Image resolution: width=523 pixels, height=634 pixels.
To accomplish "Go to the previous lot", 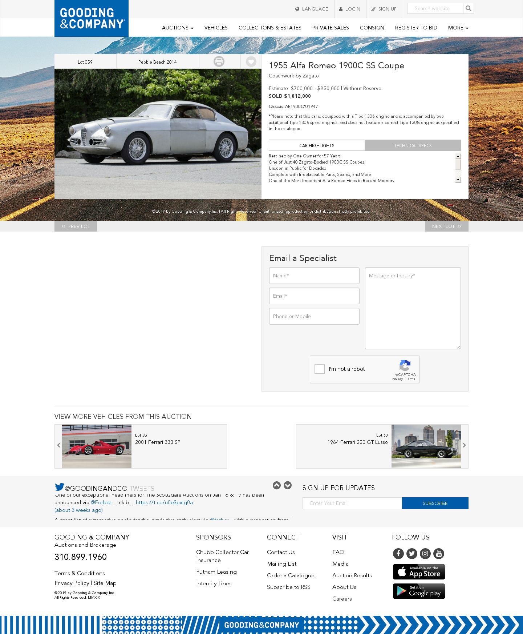I will [76, 226].
